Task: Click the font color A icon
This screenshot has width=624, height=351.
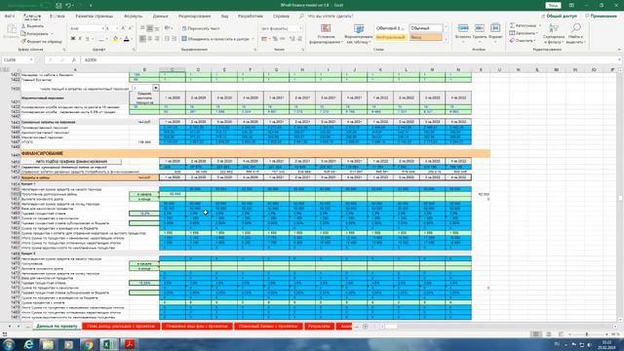Action: pos(127,39)
